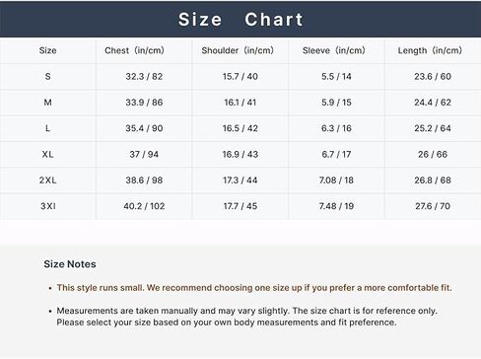Click chest value 32.3 / 82
Image resolution: width=481 pixels, height=359 pixels.
click(144, 77)
